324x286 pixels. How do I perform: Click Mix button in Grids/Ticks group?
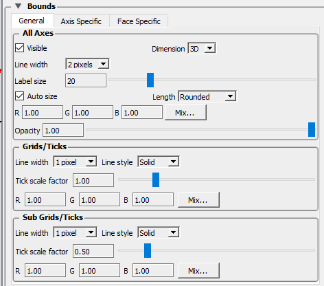198,200
